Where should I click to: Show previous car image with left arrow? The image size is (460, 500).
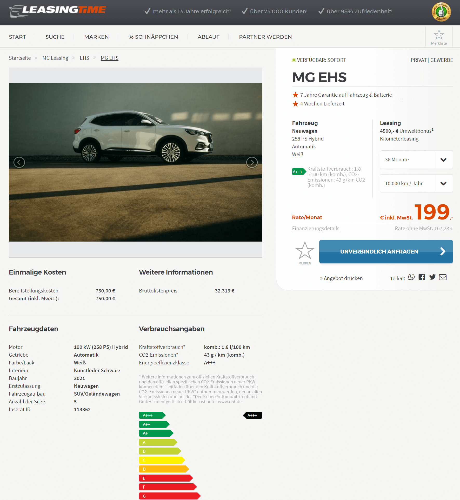pyautogui.click(x=19, y=162)
